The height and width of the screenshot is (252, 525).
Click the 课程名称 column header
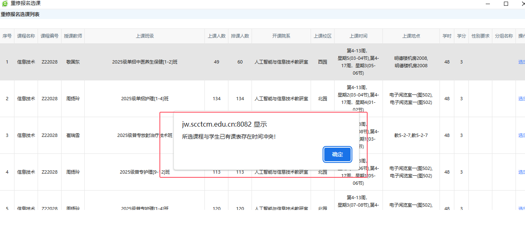[26, 36]
